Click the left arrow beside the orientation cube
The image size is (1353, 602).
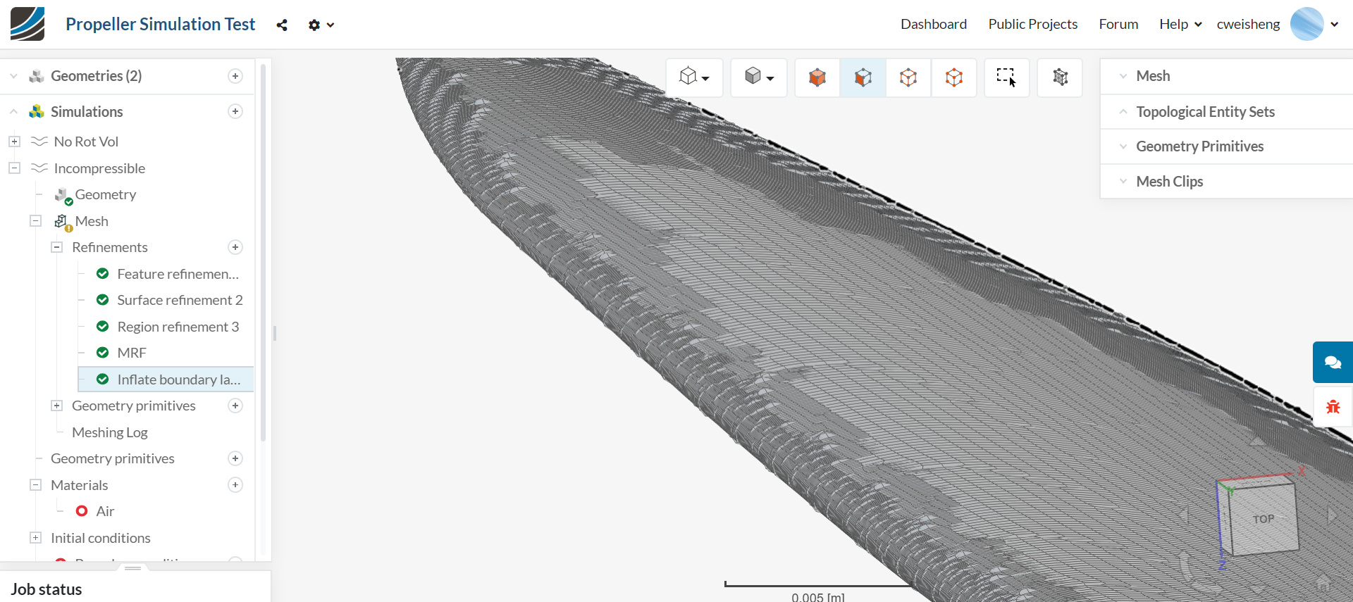[1184, 516]
